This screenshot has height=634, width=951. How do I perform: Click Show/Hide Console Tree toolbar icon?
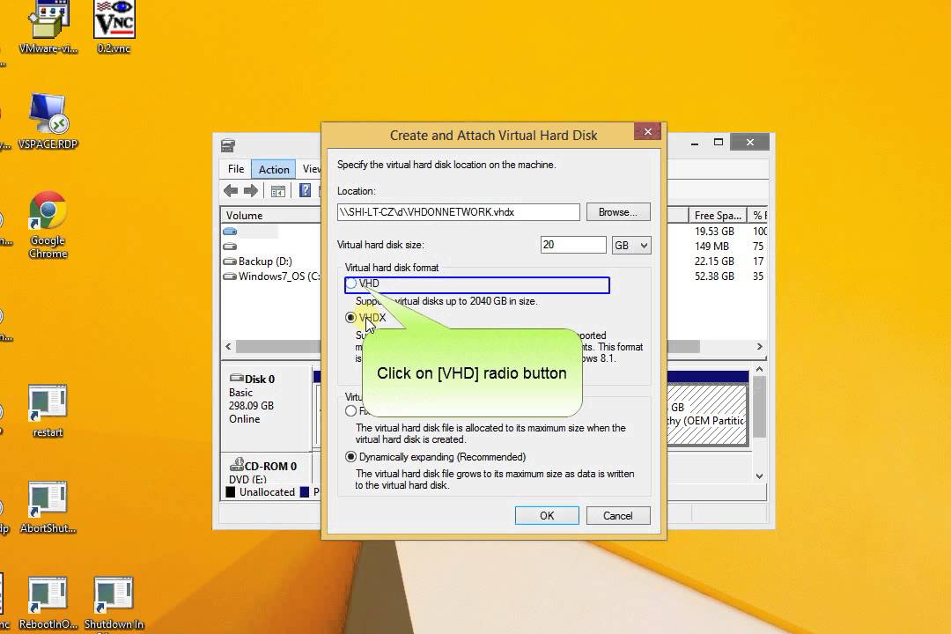coord(277,191)
